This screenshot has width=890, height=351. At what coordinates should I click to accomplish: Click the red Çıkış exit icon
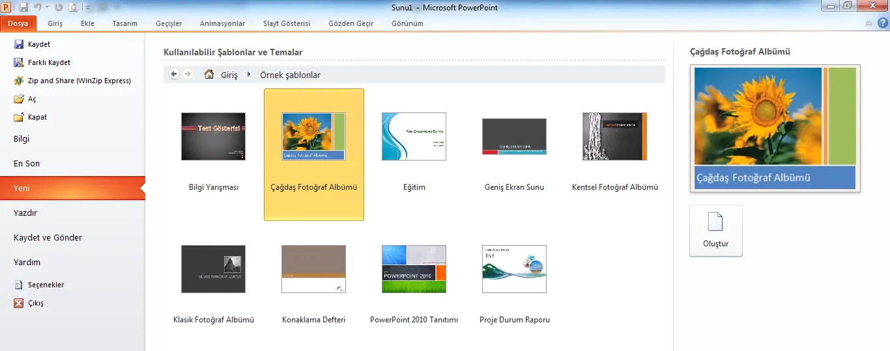[x=19, y=303]
